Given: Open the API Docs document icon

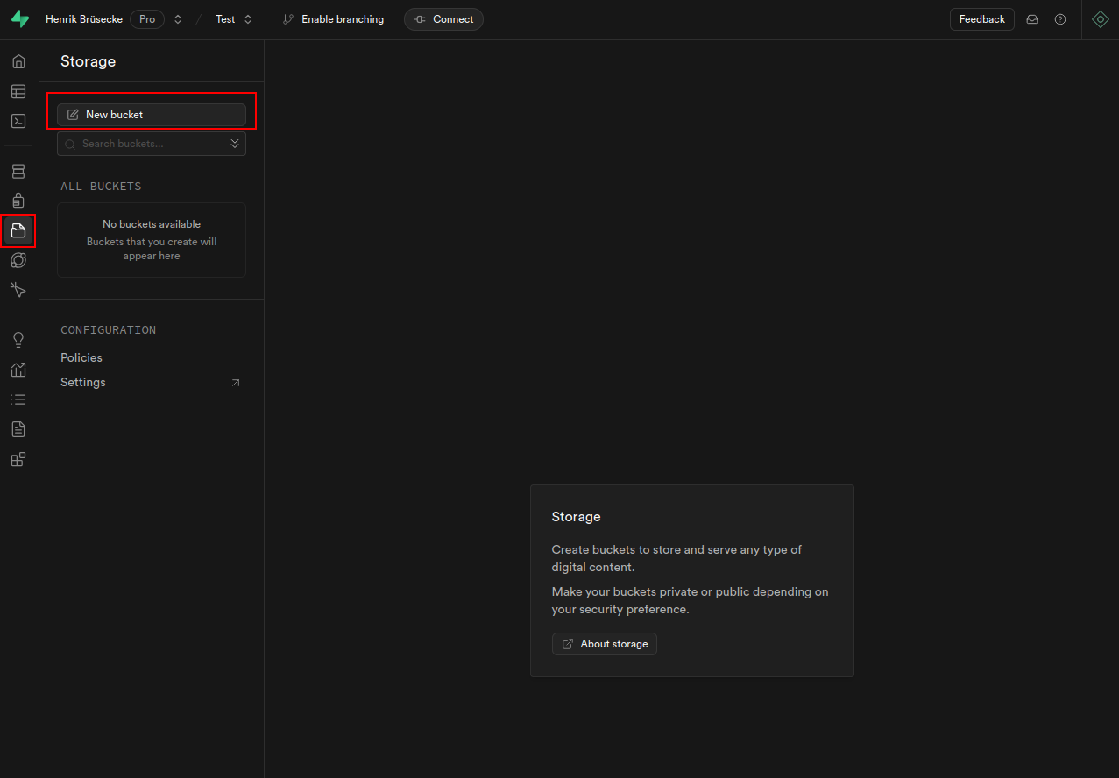Looking at the screenshot, I should click(18, 429).
